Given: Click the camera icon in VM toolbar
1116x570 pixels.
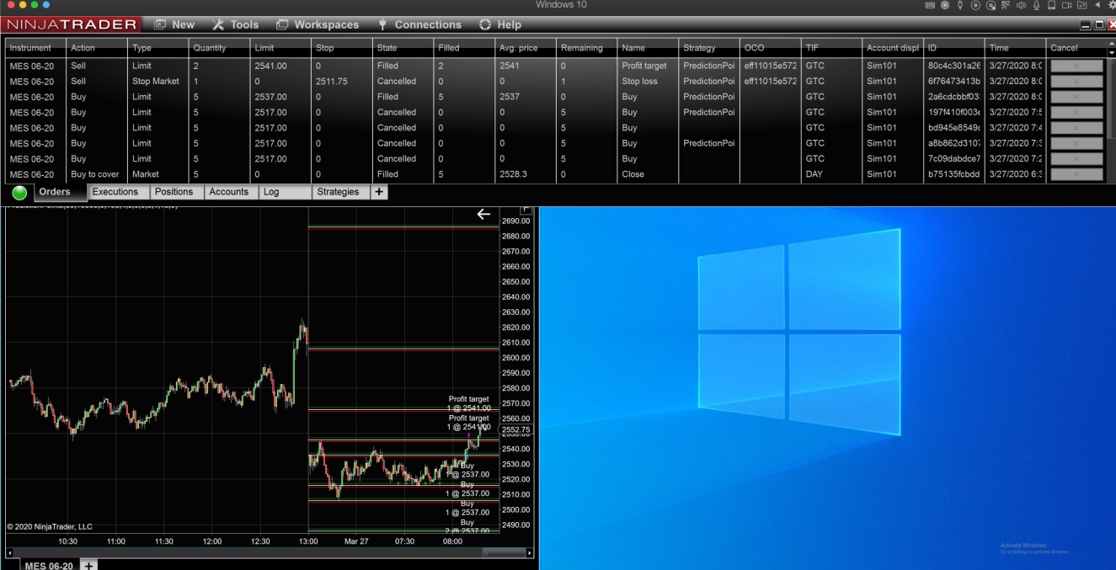Looking at the screenshot, I should pos(1066,5).
